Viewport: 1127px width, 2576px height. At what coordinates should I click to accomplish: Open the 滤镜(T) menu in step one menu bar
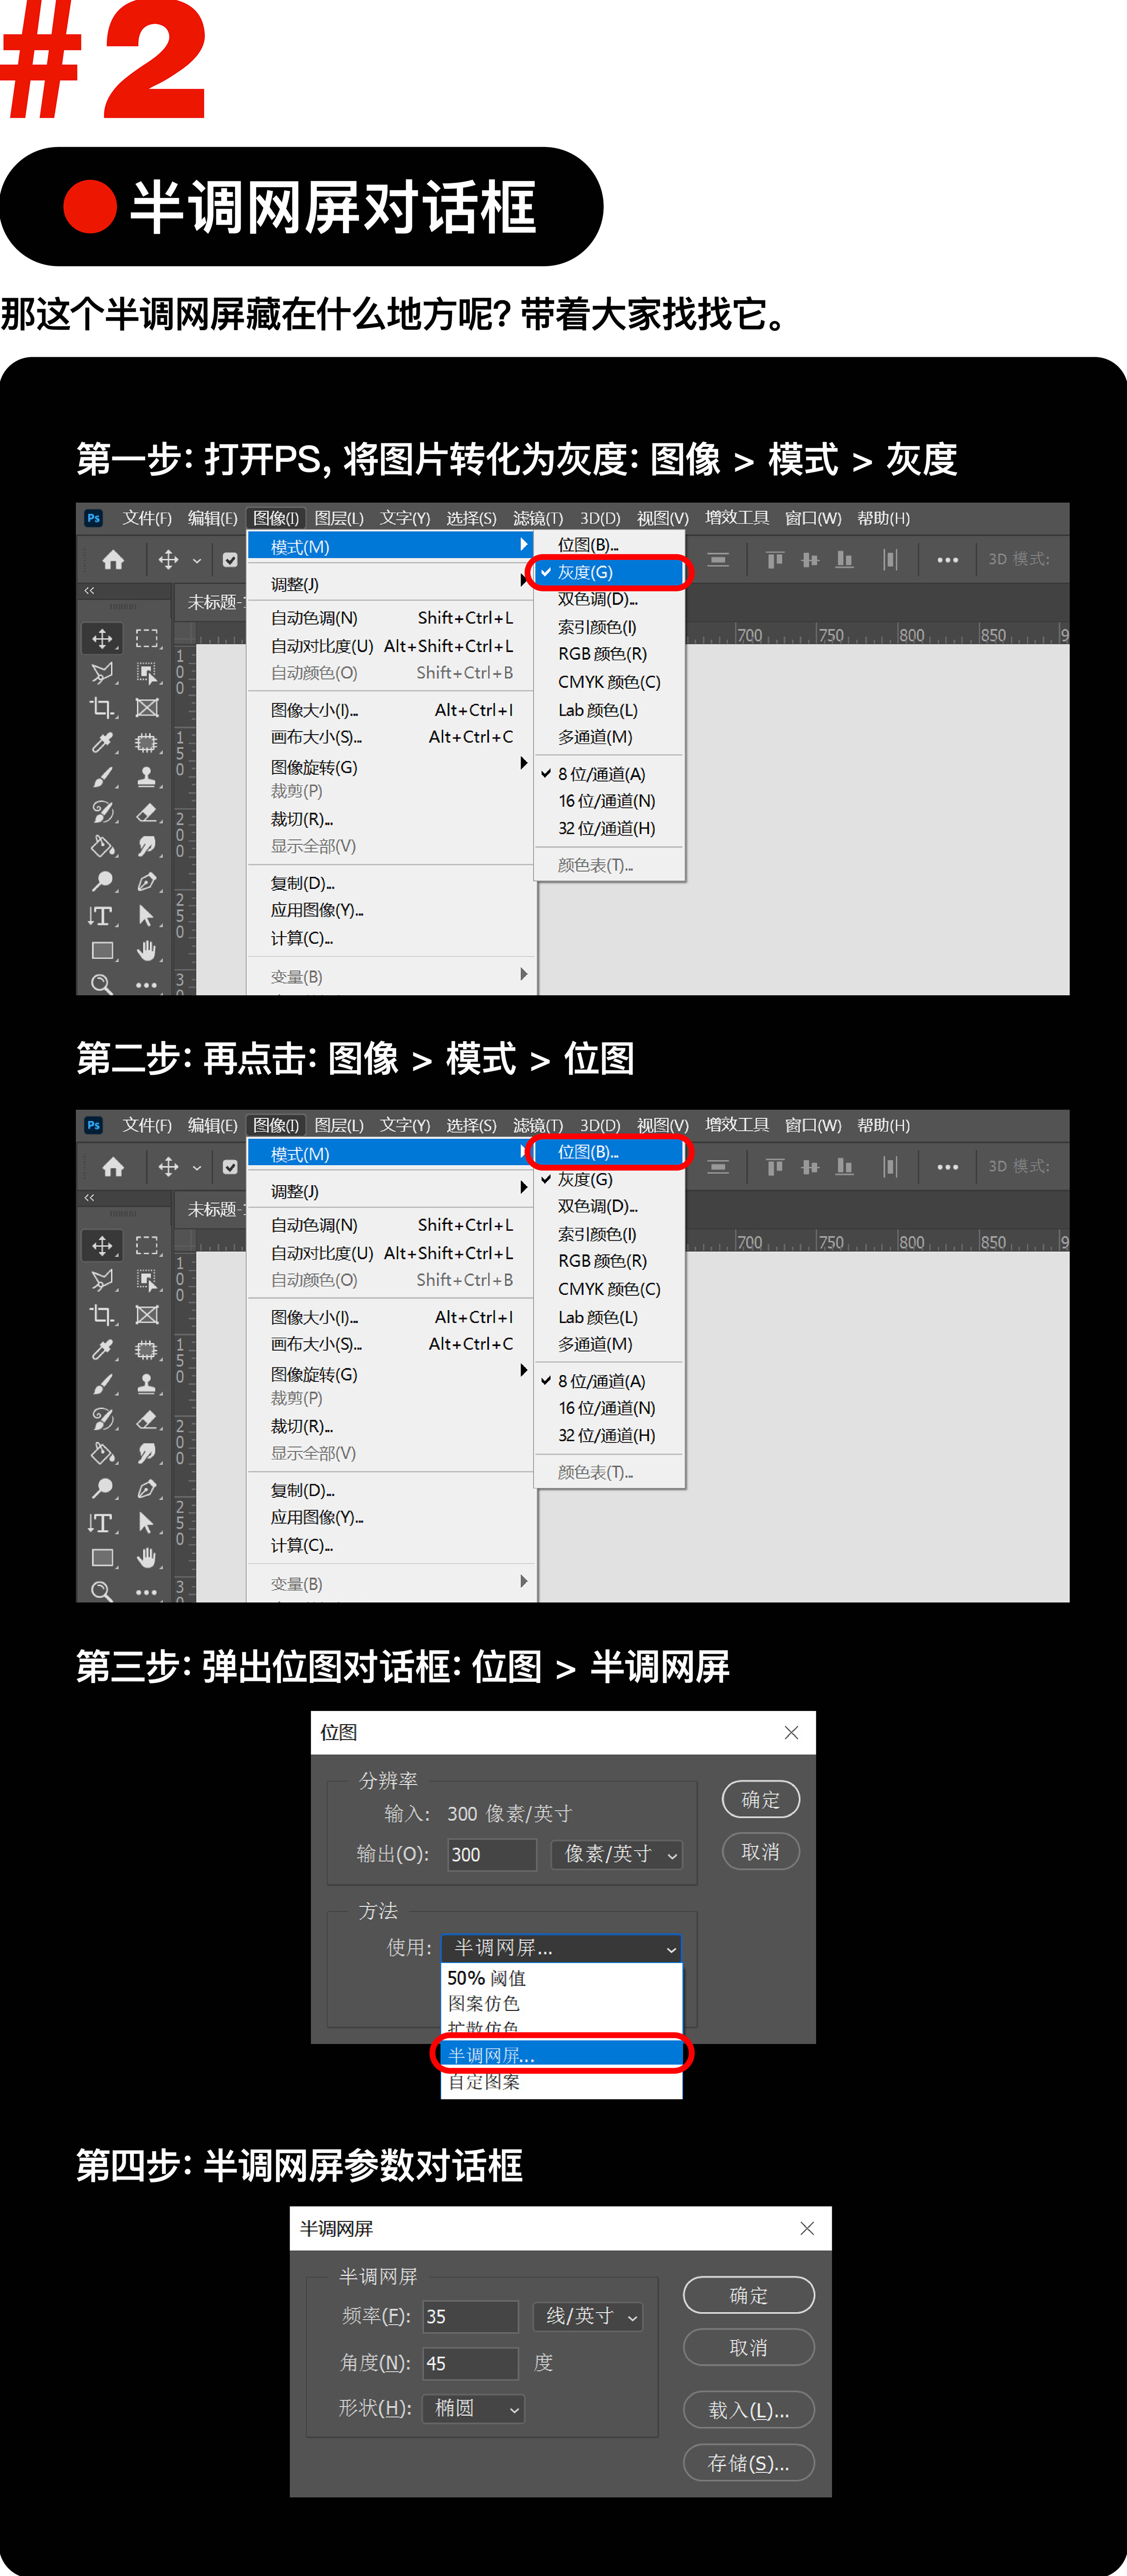pyautogui.click(x=538, y=518)
